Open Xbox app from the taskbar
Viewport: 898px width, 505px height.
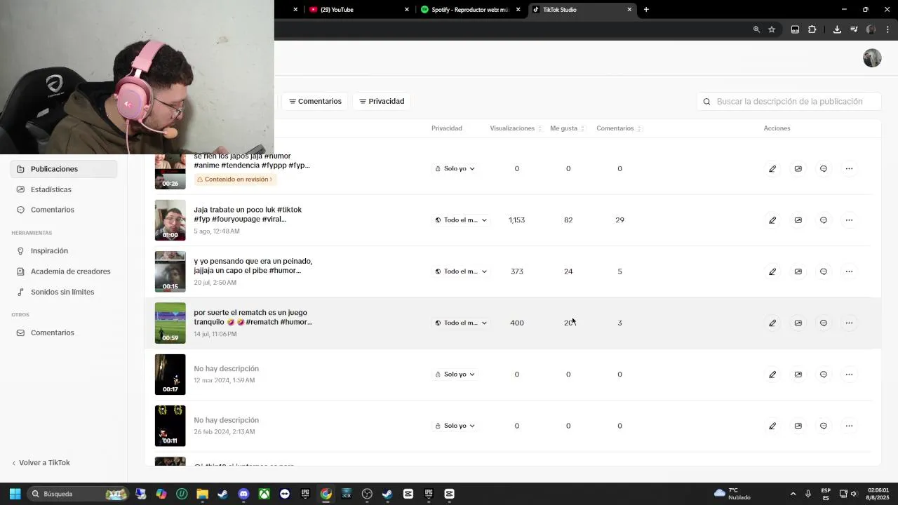264,494
